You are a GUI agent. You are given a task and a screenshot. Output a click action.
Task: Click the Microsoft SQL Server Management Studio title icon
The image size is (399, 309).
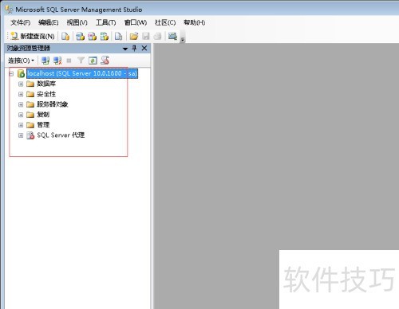point(9,10)
